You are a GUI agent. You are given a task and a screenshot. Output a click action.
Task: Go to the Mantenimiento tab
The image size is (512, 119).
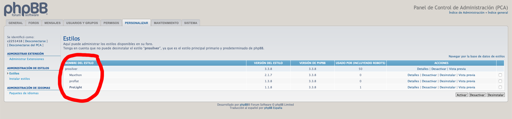click(166, 23)
